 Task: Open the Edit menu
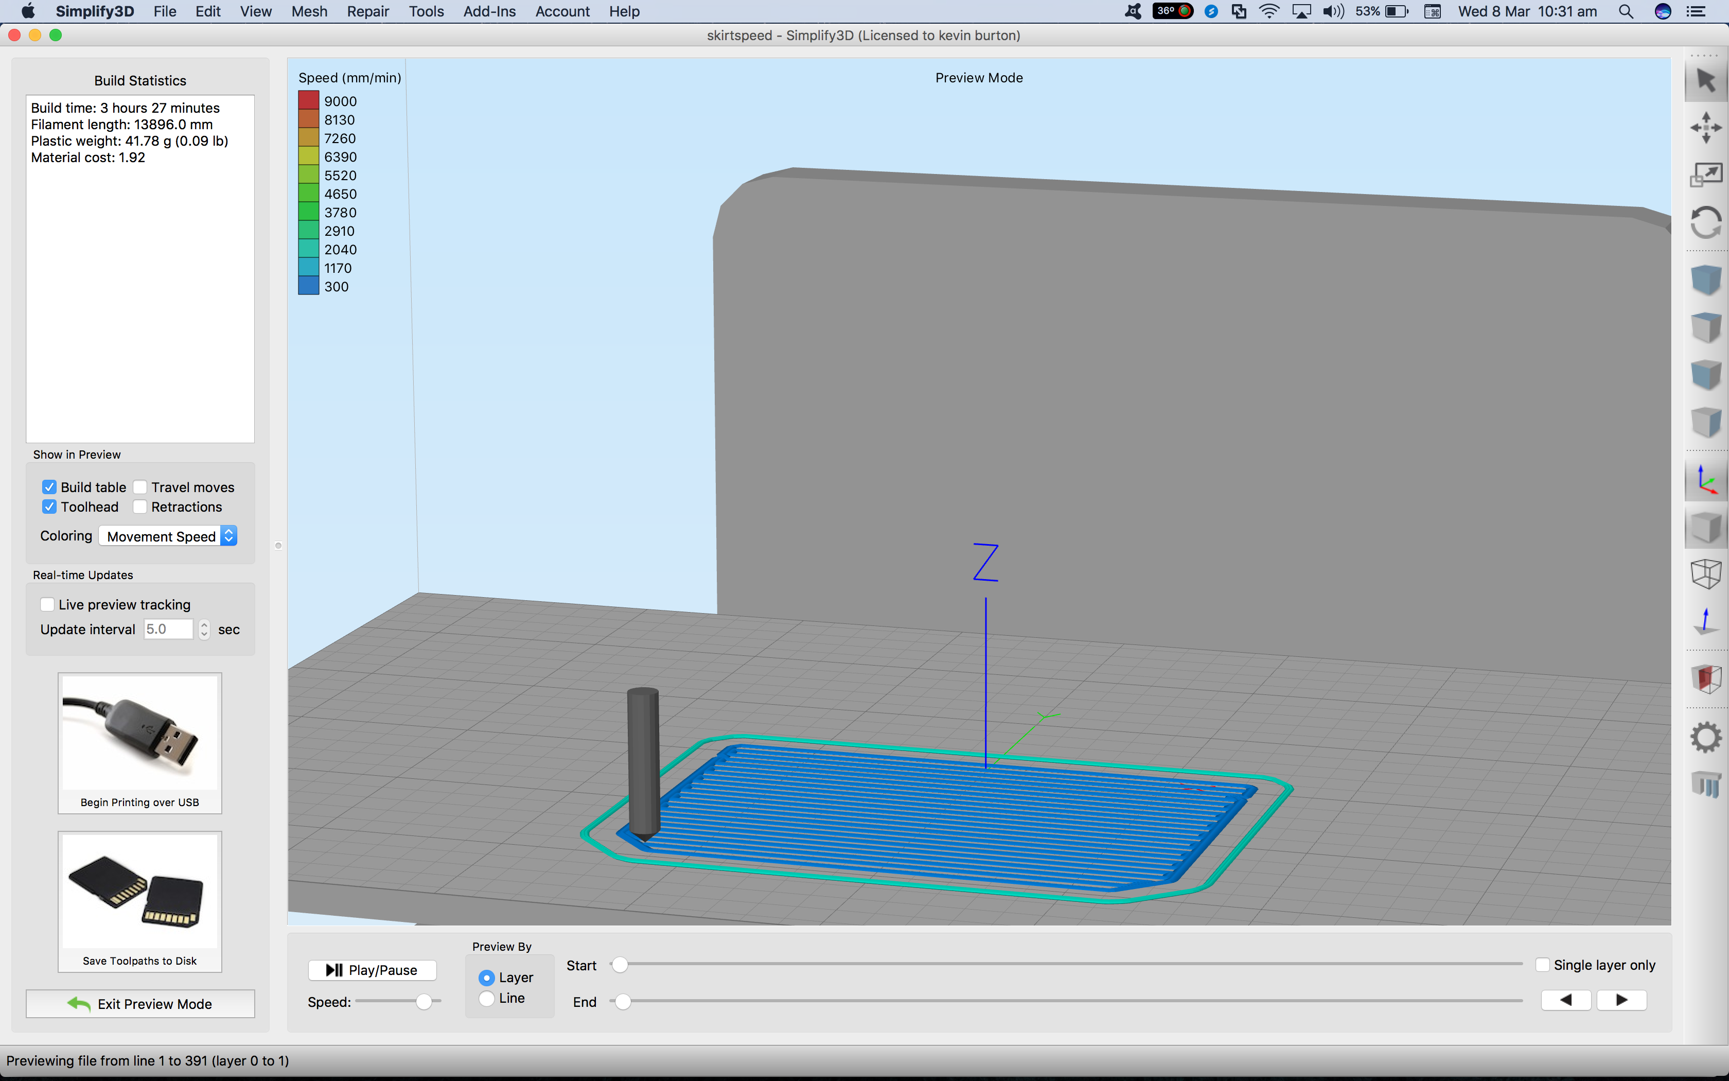tap(208, 11)
